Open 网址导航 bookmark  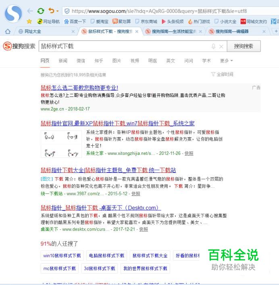(48, 21)
